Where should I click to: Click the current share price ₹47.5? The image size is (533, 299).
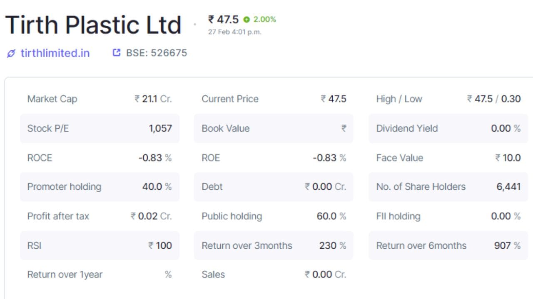tap(223, 19)
